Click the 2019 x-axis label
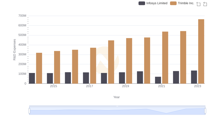This screenshot has height=121, width=210. [x=125, y=86]
